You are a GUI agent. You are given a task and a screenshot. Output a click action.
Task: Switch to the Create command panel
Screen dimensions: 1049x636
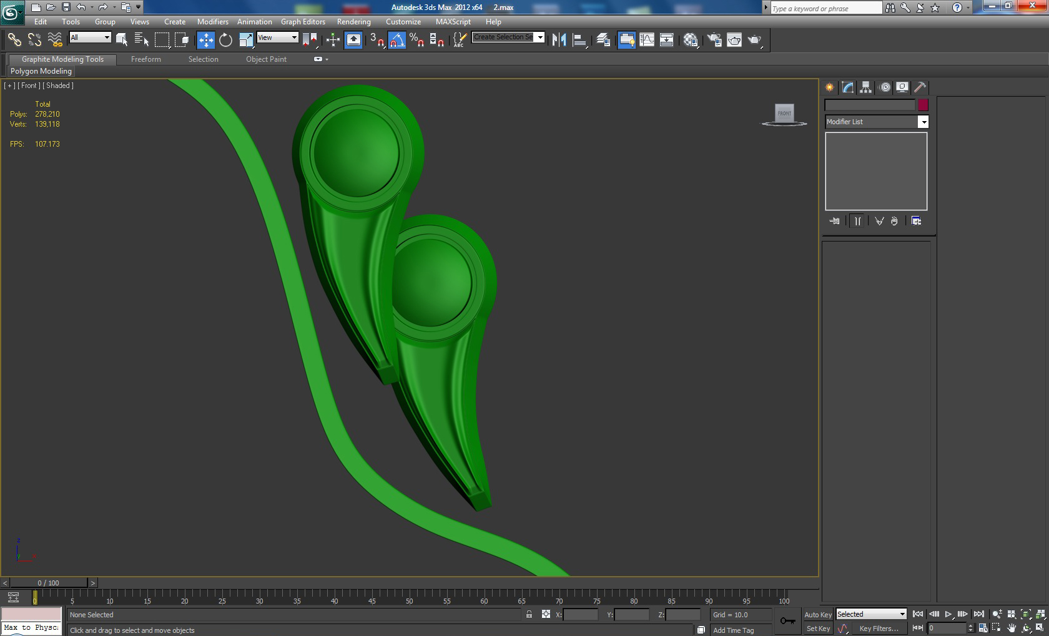coord(830,87)
